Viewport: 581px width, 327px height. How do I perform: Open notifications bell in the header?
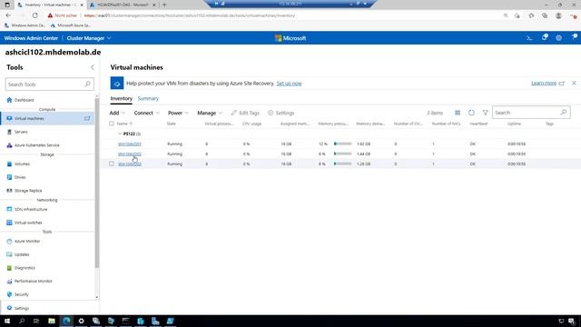tap(545, 37)
